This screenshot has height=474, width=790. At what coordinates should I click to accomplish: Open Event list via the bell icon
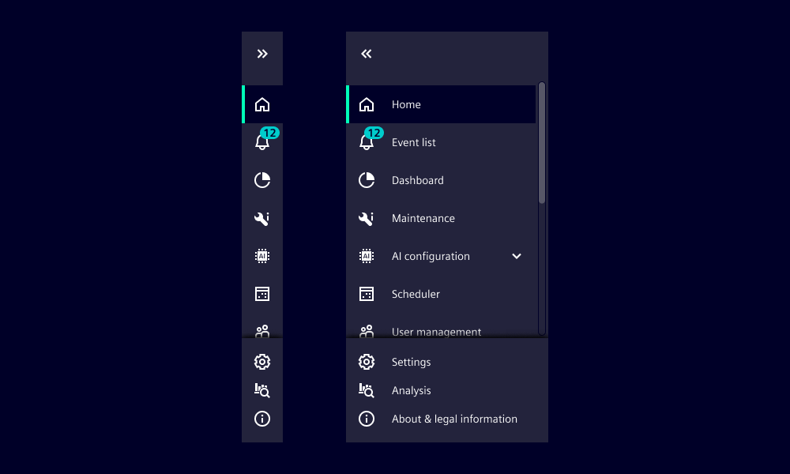[262, 142]
